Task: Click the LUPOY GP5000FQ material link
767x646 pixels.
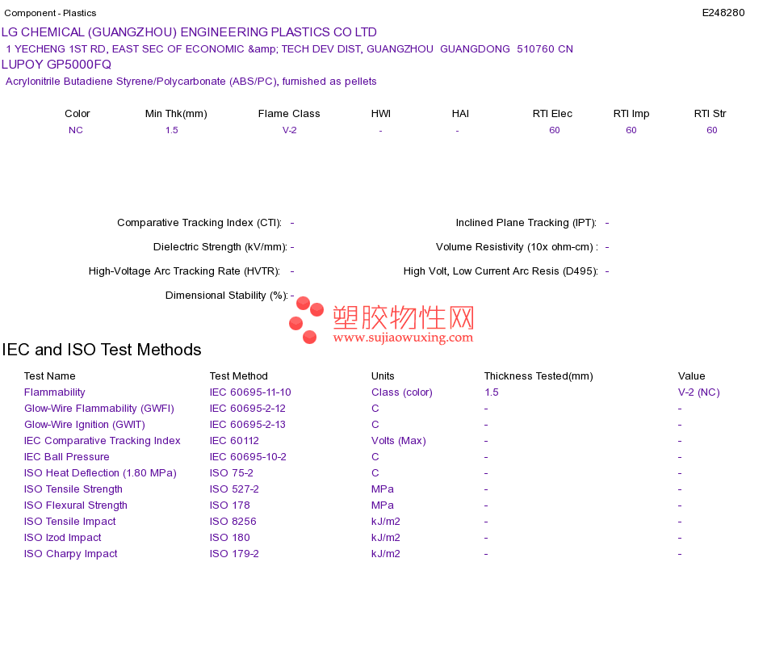Action: [x=57, y=65]
